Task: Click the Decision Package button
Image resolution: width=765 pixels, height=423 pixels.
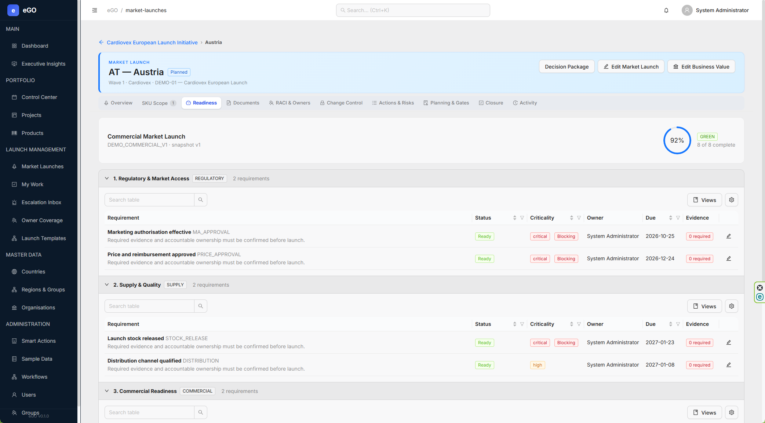Action: [x=567, y=67]
